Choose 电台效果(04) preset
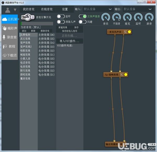This screenshot has width=157, height=152. (47, 63)
